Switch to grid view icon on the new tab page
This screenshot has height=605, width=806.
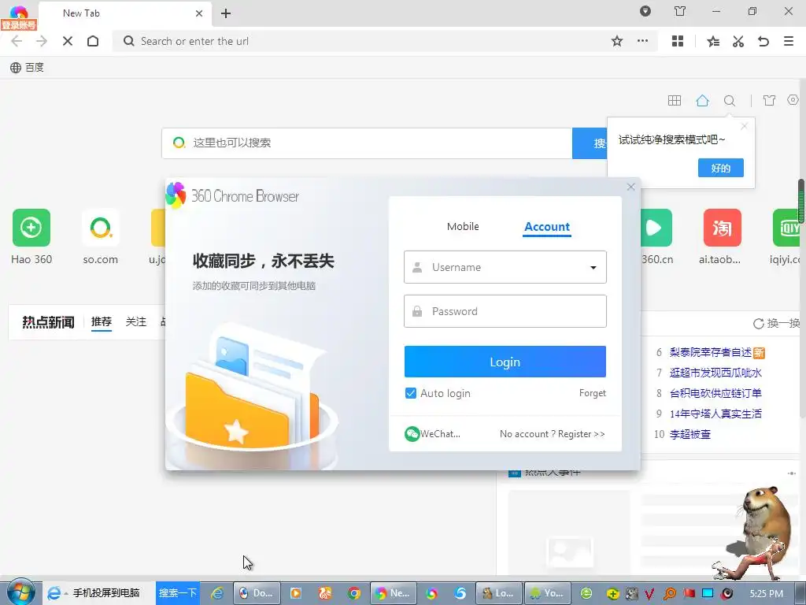pyautogui.click(x=675, y=100)
